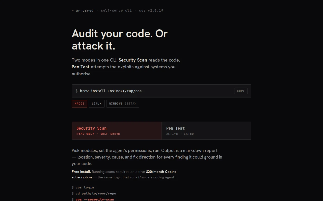The height and width of the screenshot is (201, 323).
Task: Click the 'READ-ONLY · SELF-SERVE' subtitle
Action: tap(98, 134)
